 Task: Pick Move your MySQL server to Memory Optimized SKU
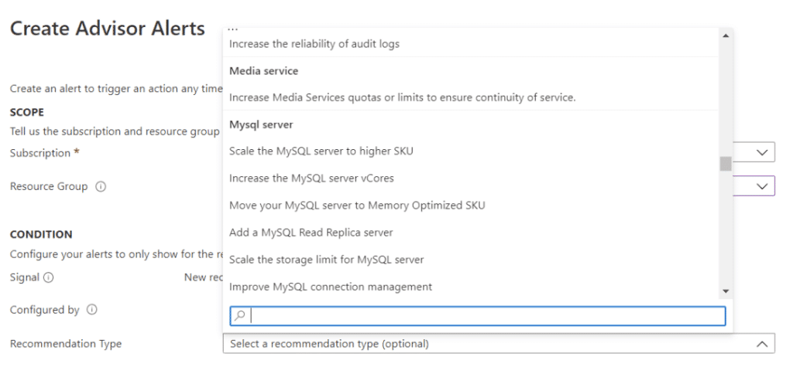coord(357,206)
